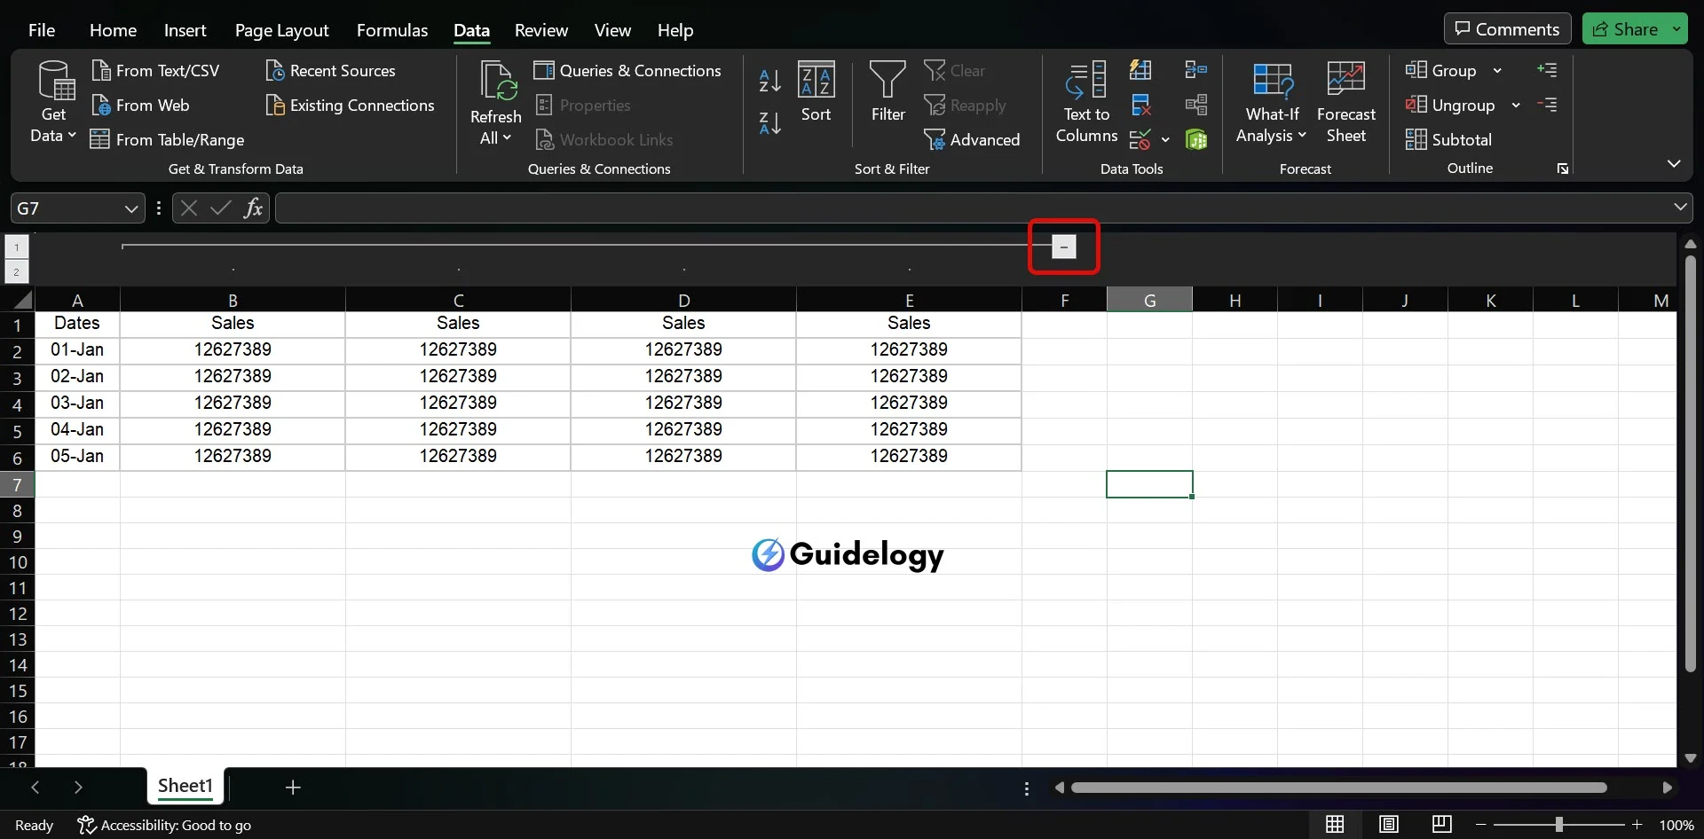The image size is (1704, 839).
Task: Expand the Ungroup dropdown arrow
Action: 1516,106
